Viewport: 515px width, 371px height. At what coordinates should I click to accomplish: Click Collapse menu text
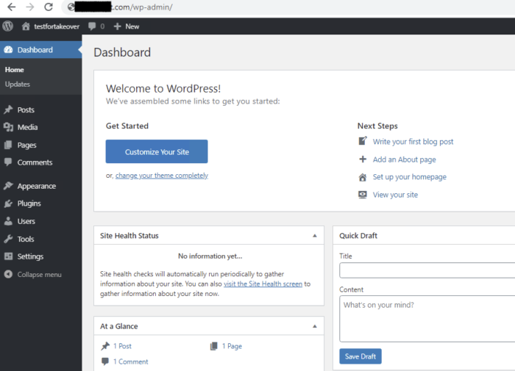coord(40,274)
